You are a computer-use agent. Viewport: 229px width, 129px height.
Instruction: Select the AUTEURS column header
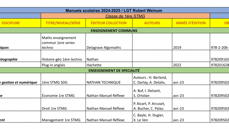click(x=152, y=23)
